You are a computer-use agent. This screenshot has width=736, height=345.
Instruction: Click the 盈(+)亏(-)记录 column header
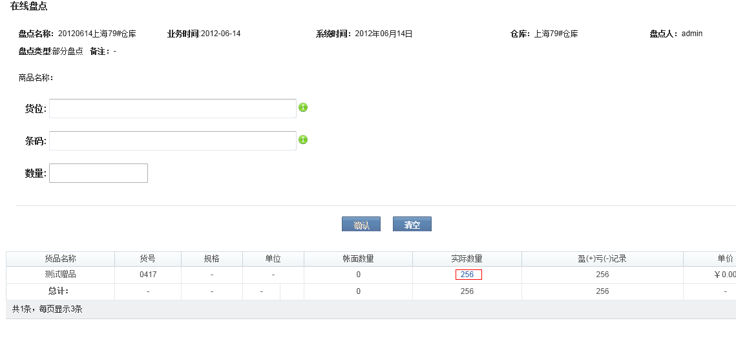pos(602,258)
